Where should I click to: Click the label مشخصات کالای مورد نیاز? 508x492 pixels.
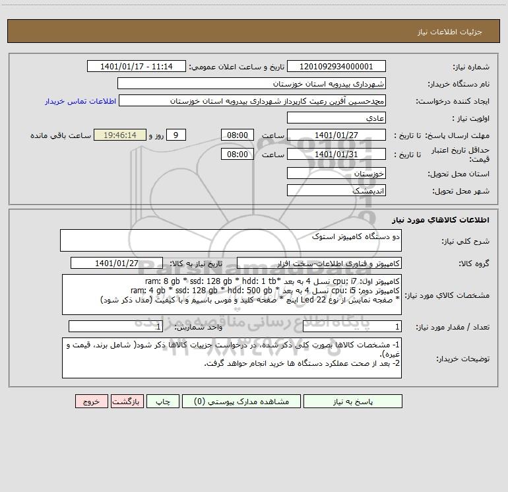point(447,295)
